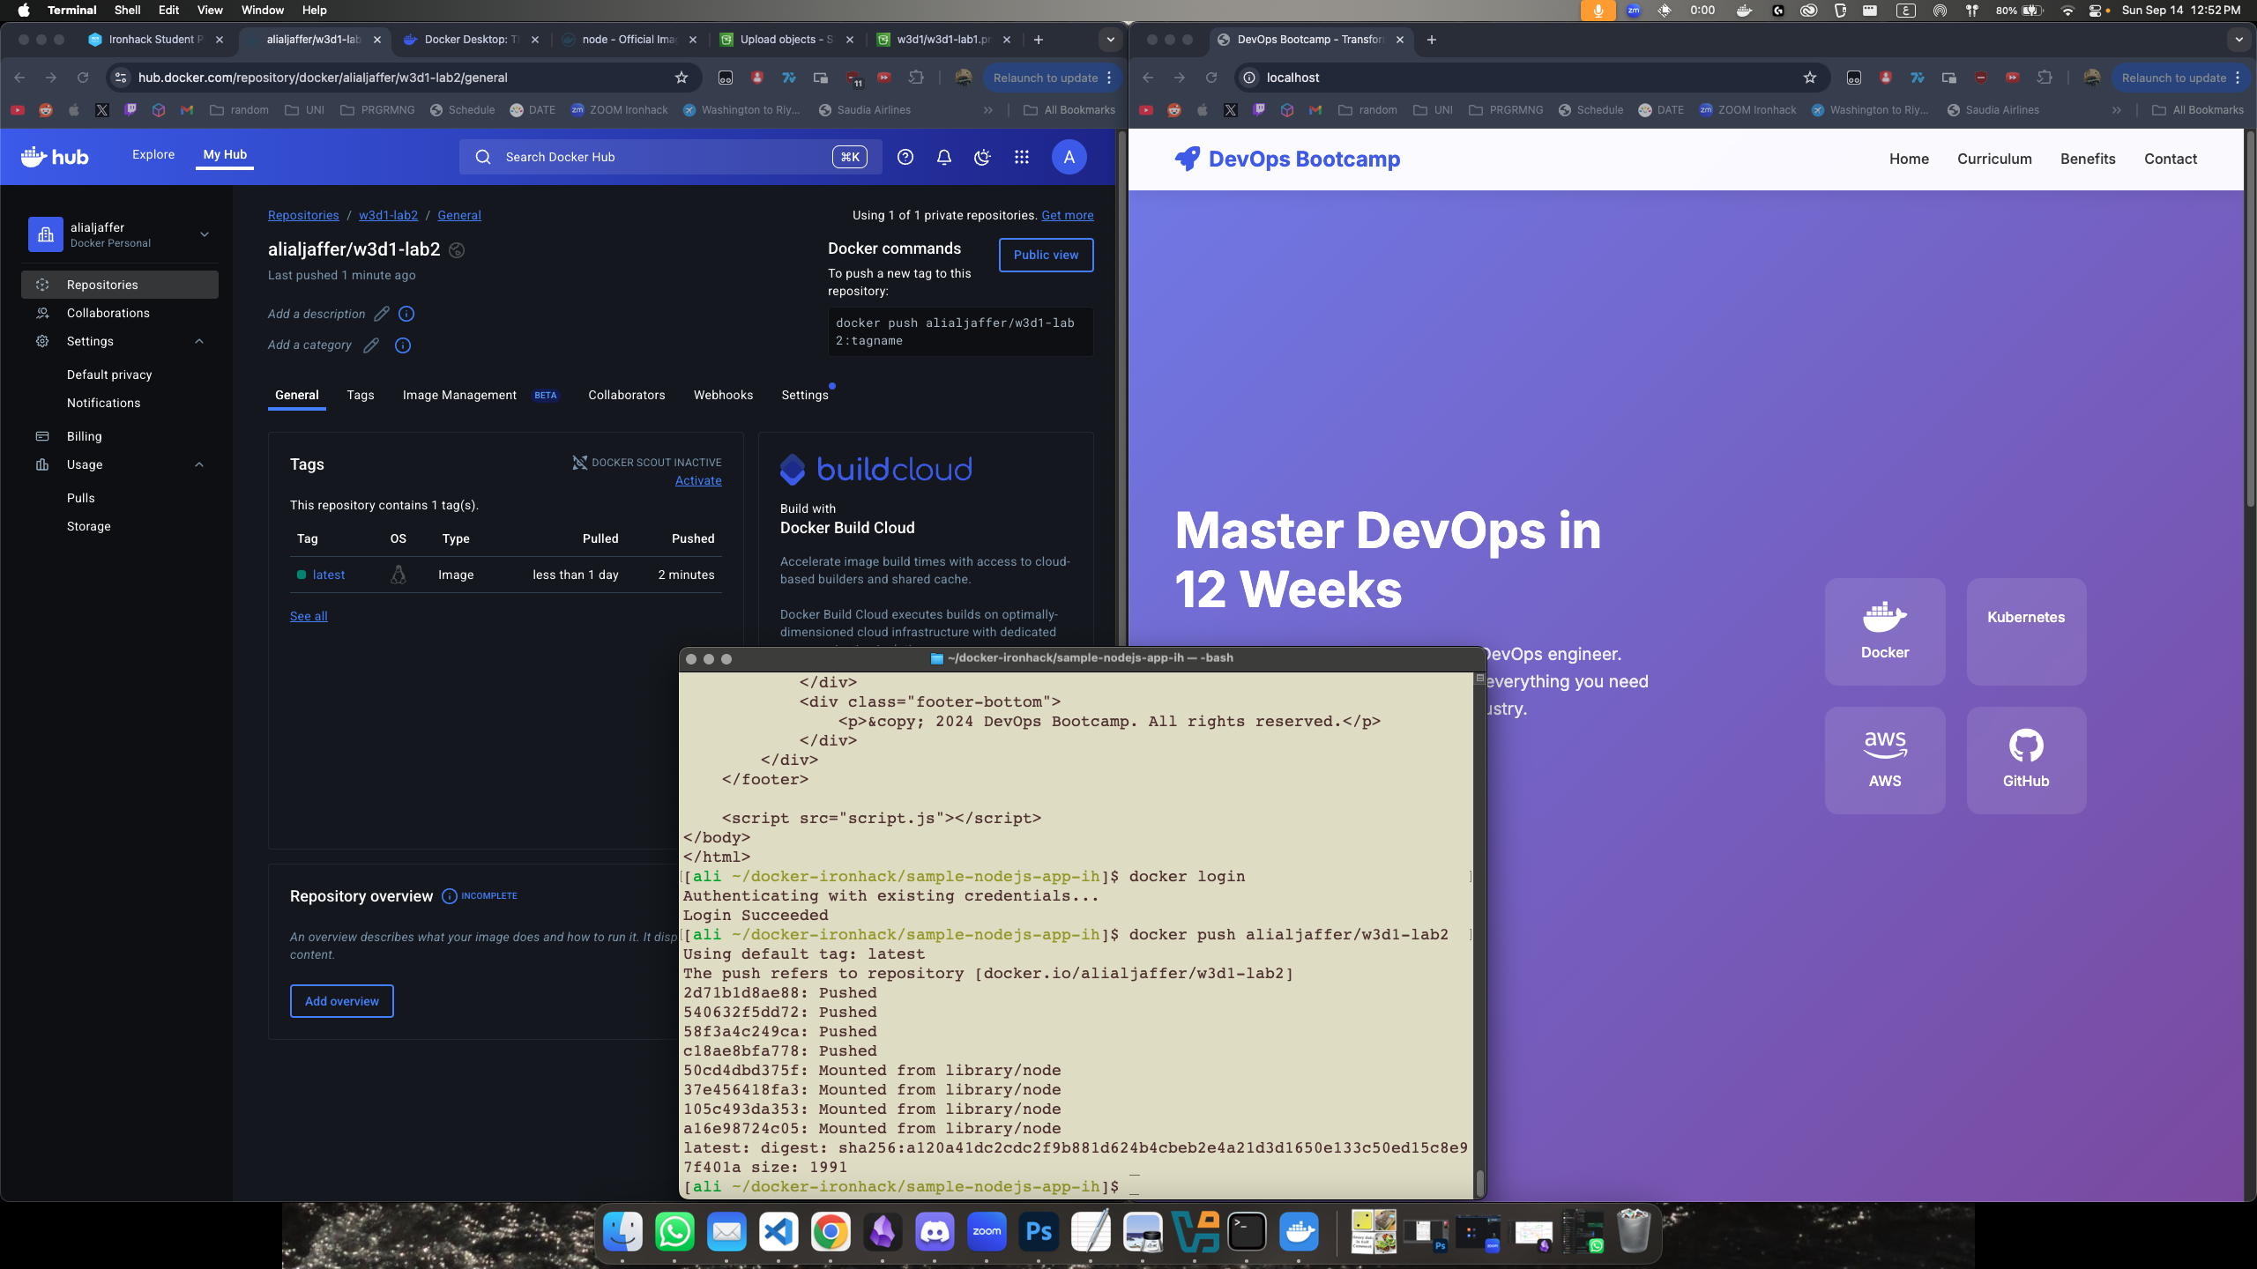Click the Search Docker Hub field
2257x1269 pixels.
pyautogui.click(x=670, y=156)
